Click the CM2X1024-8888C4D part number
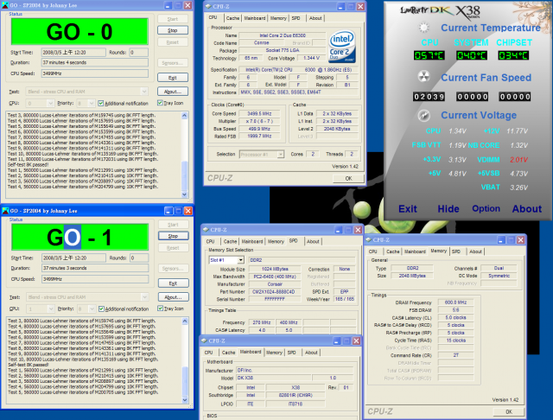This screenshot has width=553, height=420. [274, 291]
